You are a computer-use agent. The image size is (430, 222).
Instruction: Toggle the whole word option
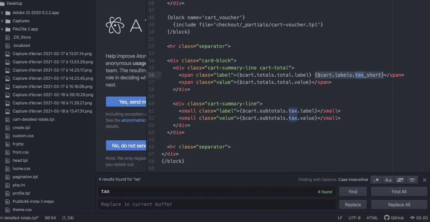(412, 180)
